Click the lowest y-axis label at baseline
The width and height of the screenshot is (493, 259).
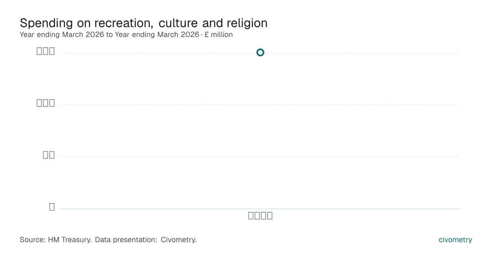click(52, 207)
